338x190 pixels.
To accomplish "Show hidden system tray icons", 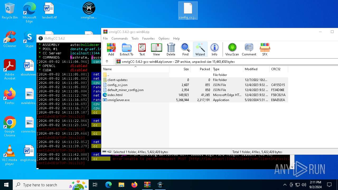I will [x=285, y=185].
